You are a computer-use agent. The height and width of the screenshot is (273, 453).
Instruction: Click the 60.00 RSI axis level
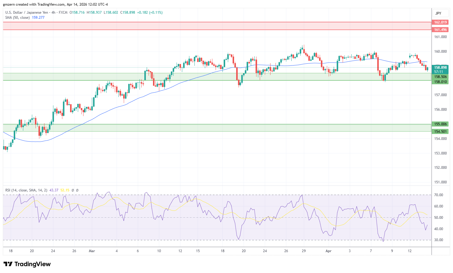point(438,206)
